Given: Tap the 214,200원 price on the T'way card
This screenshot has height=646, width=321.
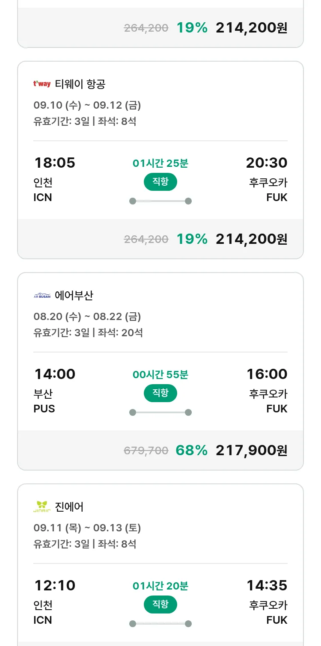Looking at the screenshot, I should point(251,239).
